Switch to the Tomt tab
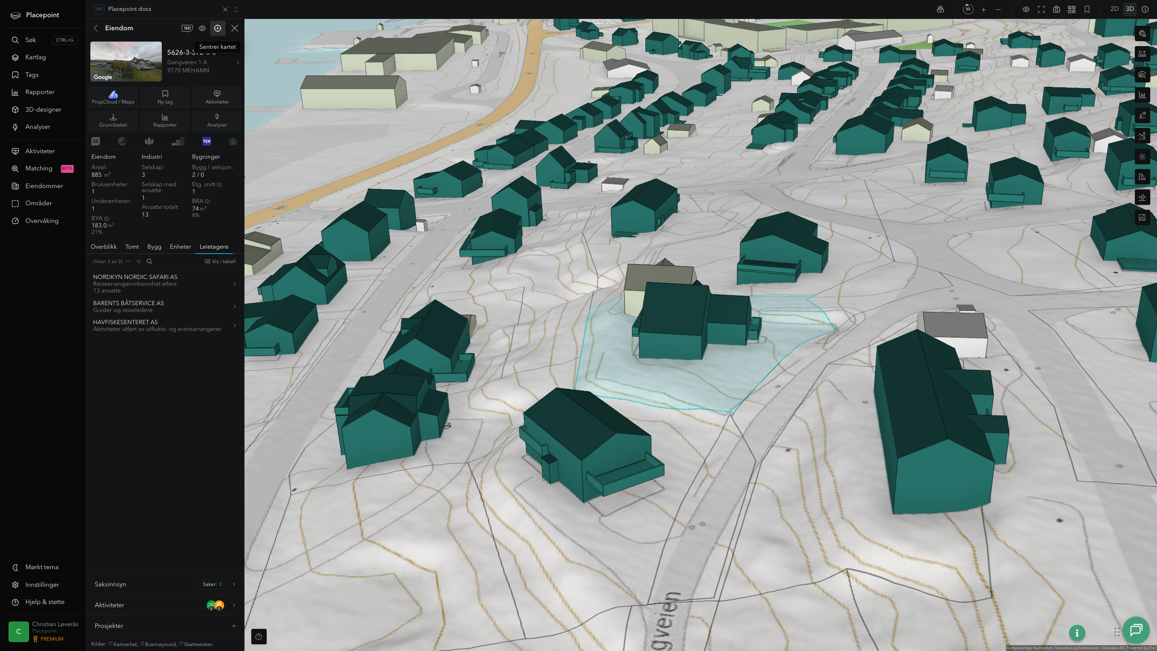This screenshot has width=1157, height=651. click(x=132, y=247)
